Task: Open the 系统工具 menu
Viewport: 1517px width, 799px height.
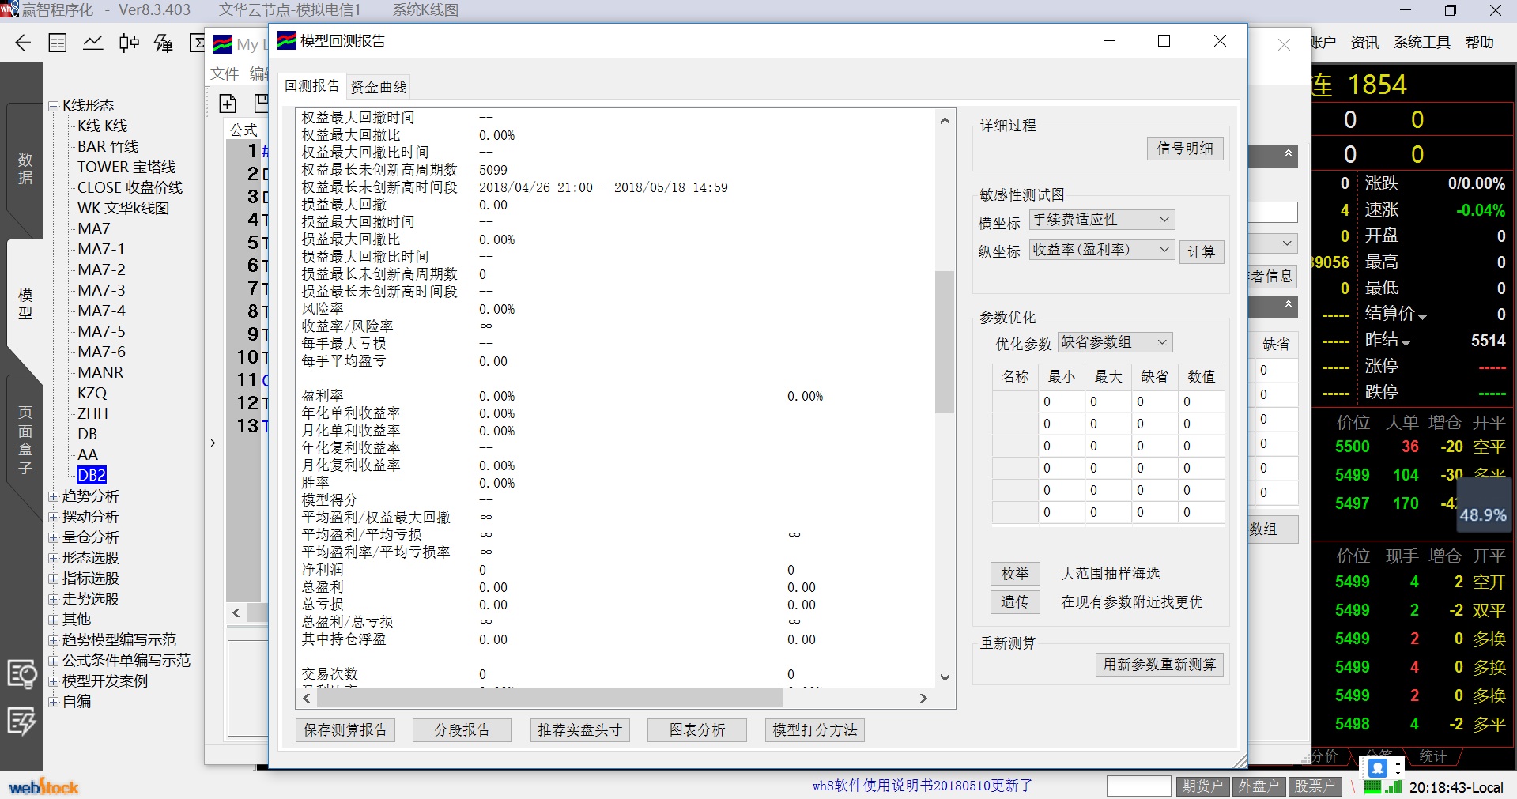Action: [x=1421, y=43]
